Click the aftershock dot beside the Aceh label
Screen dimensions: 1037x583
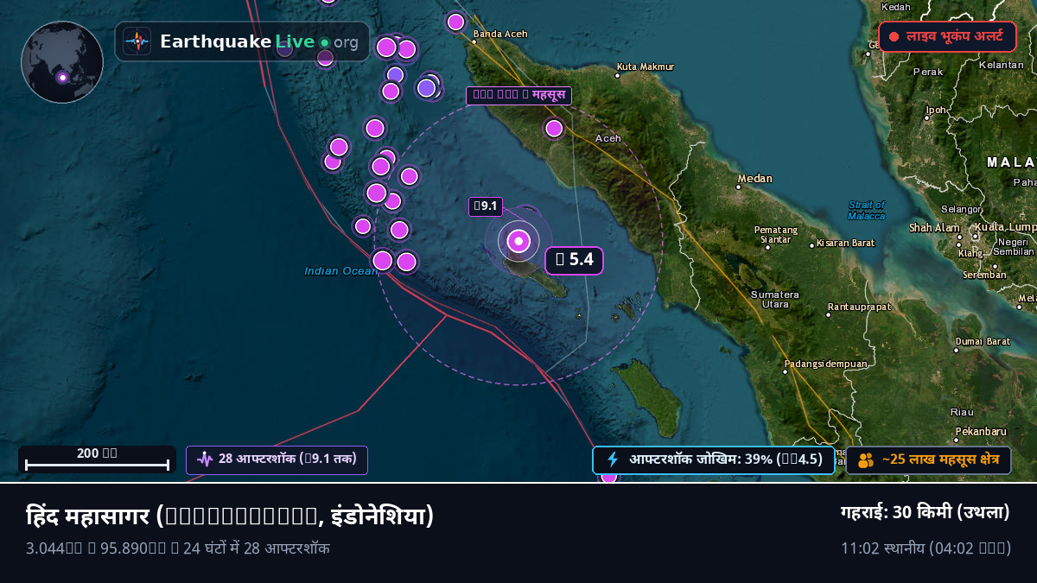[x=554, y=129]
